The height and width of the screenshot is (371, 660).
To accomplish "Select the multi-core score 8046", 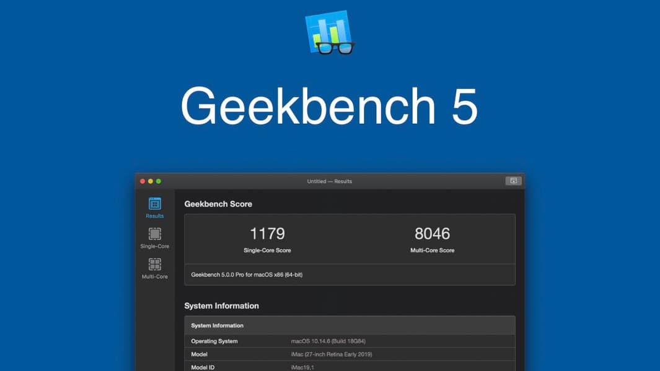I will pos(433,234).
